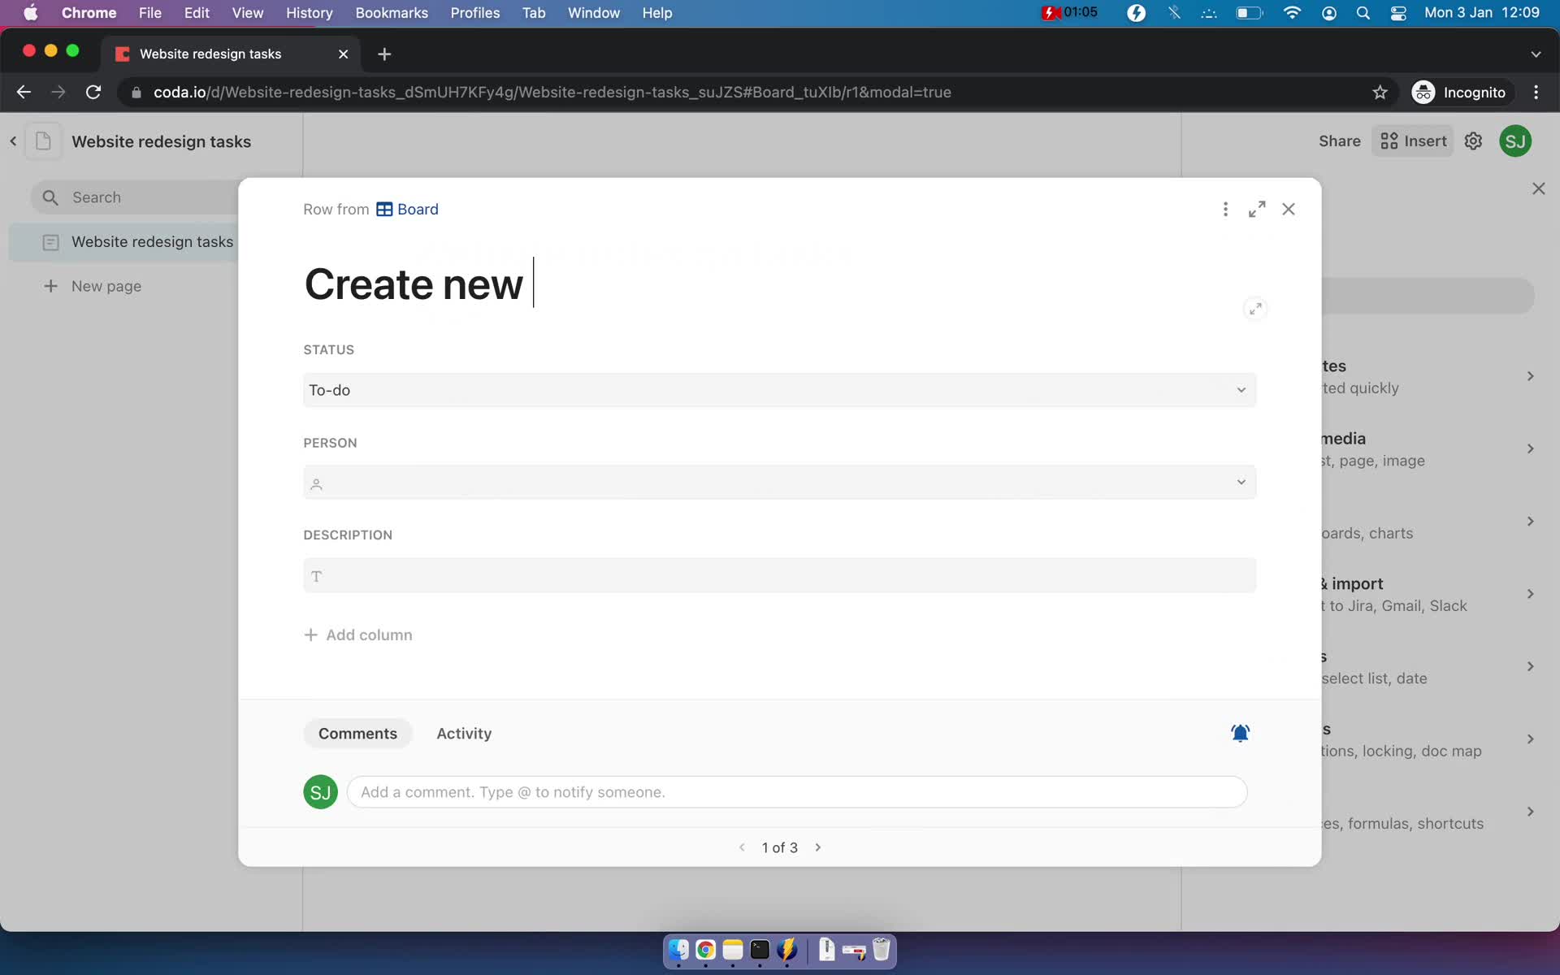Expand the PERSON assignment dropdown

pos(1240,482)
